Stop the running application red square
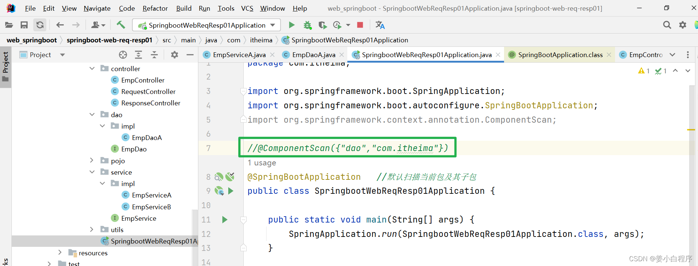This screenshot has width=698, height=266. [360, 25]
